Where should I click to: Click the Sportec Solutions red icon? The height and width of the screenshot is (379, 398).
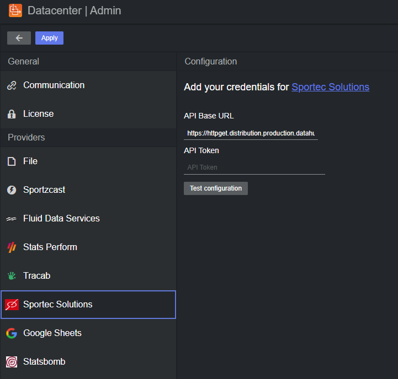coord(12,305)
